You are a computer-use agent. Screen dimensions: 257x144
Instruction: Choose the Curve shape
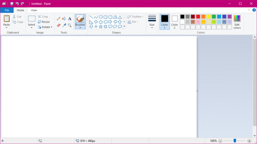click(x=96, y=17)
